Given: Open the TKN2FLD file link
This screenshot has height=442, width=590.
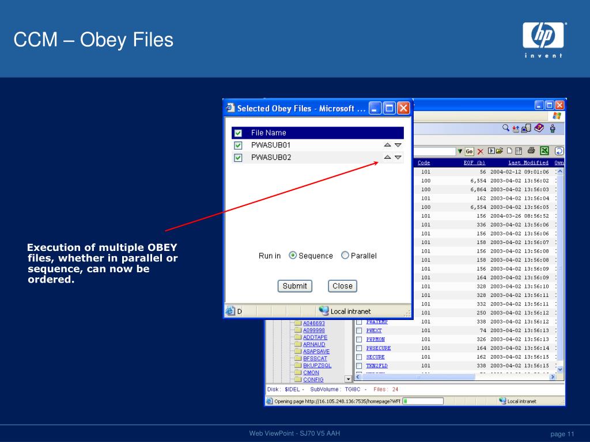Looking at the screenshot, I should pyautogui.click(x=377, y=365).
